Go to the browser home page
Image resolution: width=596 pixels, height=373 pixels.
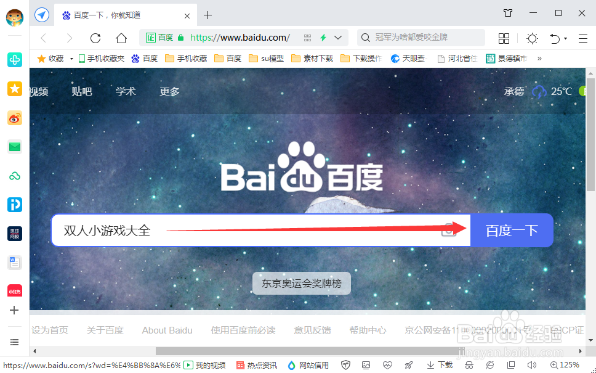point(121,38)
